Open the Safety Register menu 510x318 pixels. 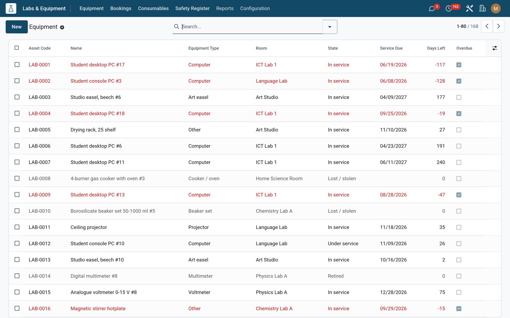(193, 9)
